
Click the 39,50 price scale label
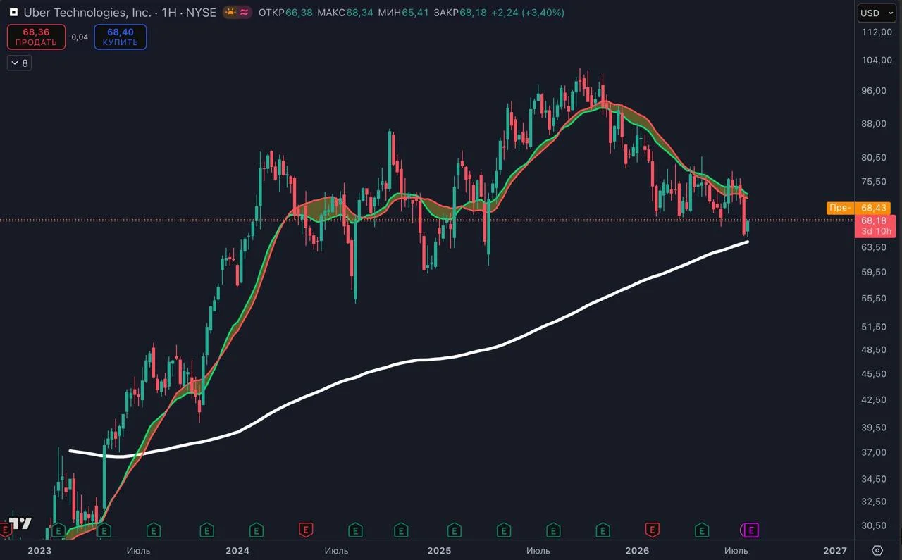[x=874, y=427]
